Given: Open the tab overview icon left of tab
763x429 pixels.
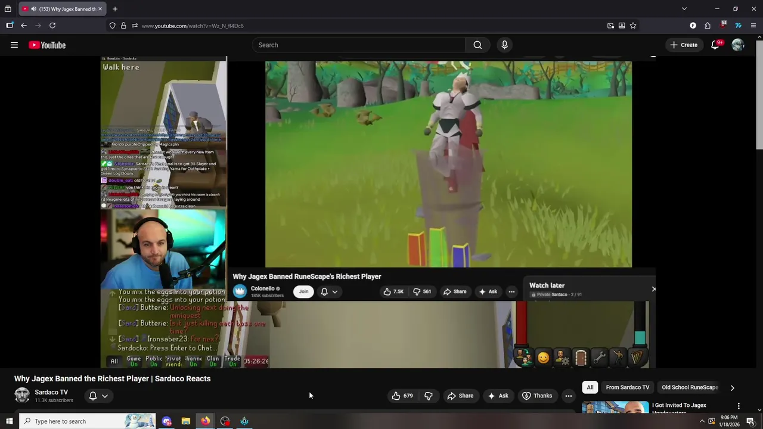Looking at the screenshot, I should [x=8, y=9].
